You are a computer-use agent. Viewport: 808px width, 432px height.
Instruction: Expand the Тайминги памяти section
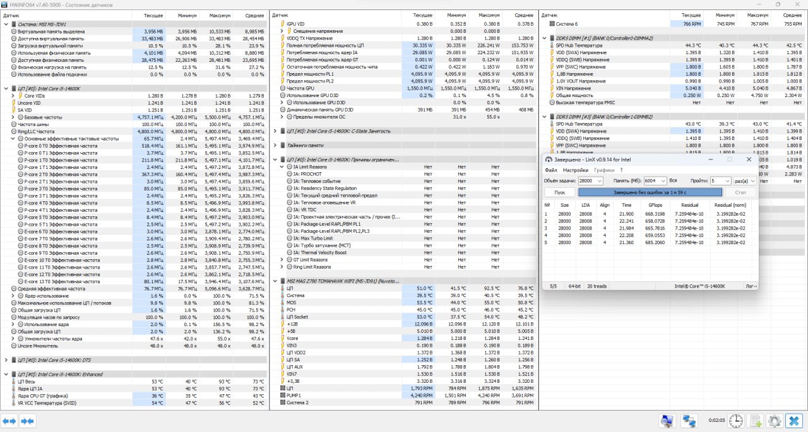(x=275, y=145)
